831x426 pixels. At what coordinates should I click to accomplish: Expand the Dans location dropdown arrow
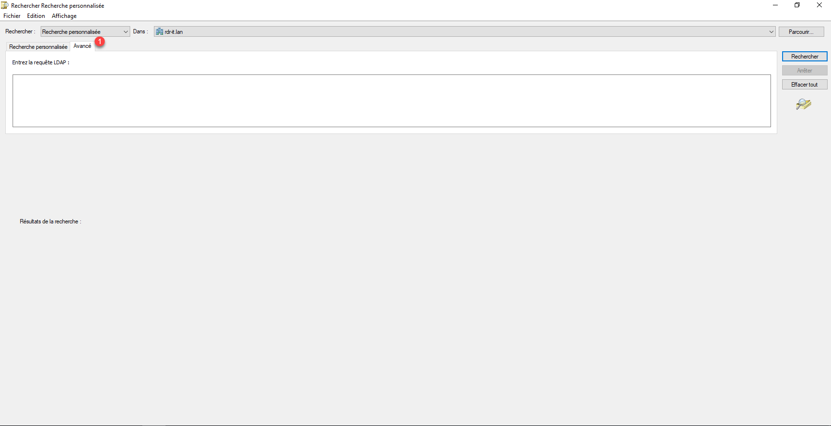point(771,31)
